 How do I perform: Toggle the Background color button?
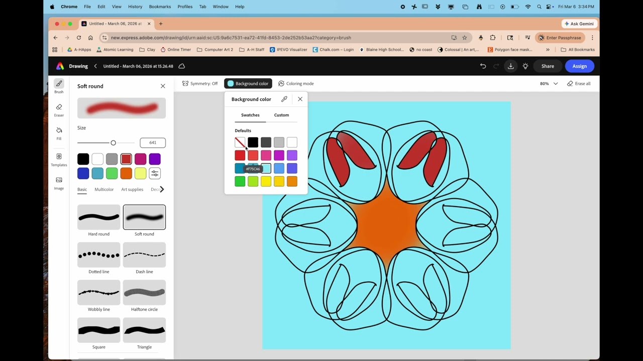(248, 84)
